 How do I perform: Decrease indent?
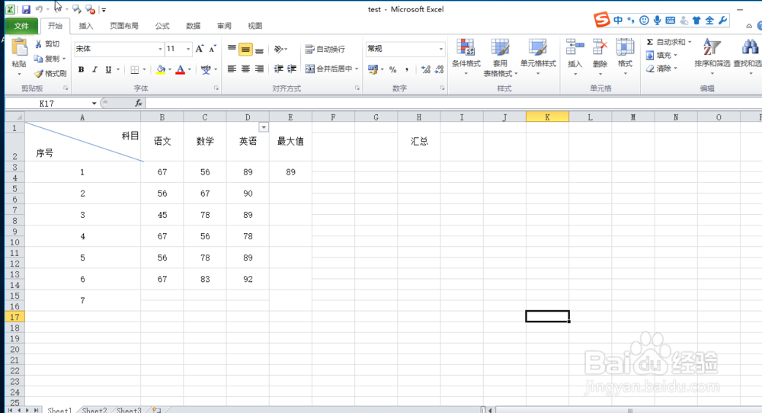pyautogui.click(x=278, y=69)
